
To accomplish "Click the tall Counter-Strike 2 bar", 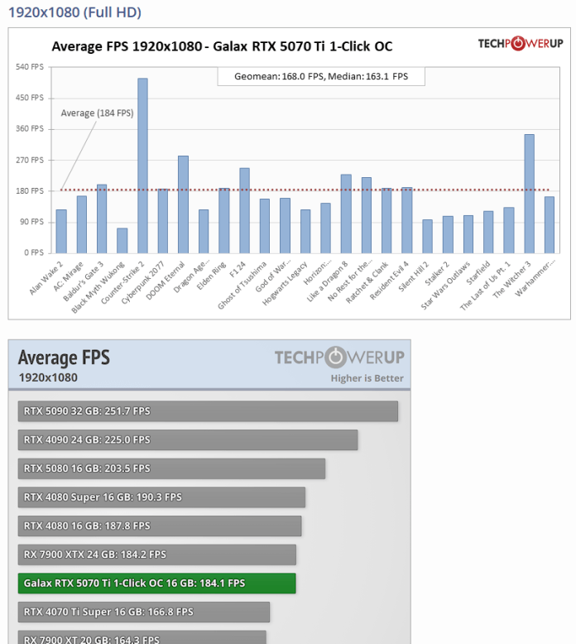I will tap(142, 166).
